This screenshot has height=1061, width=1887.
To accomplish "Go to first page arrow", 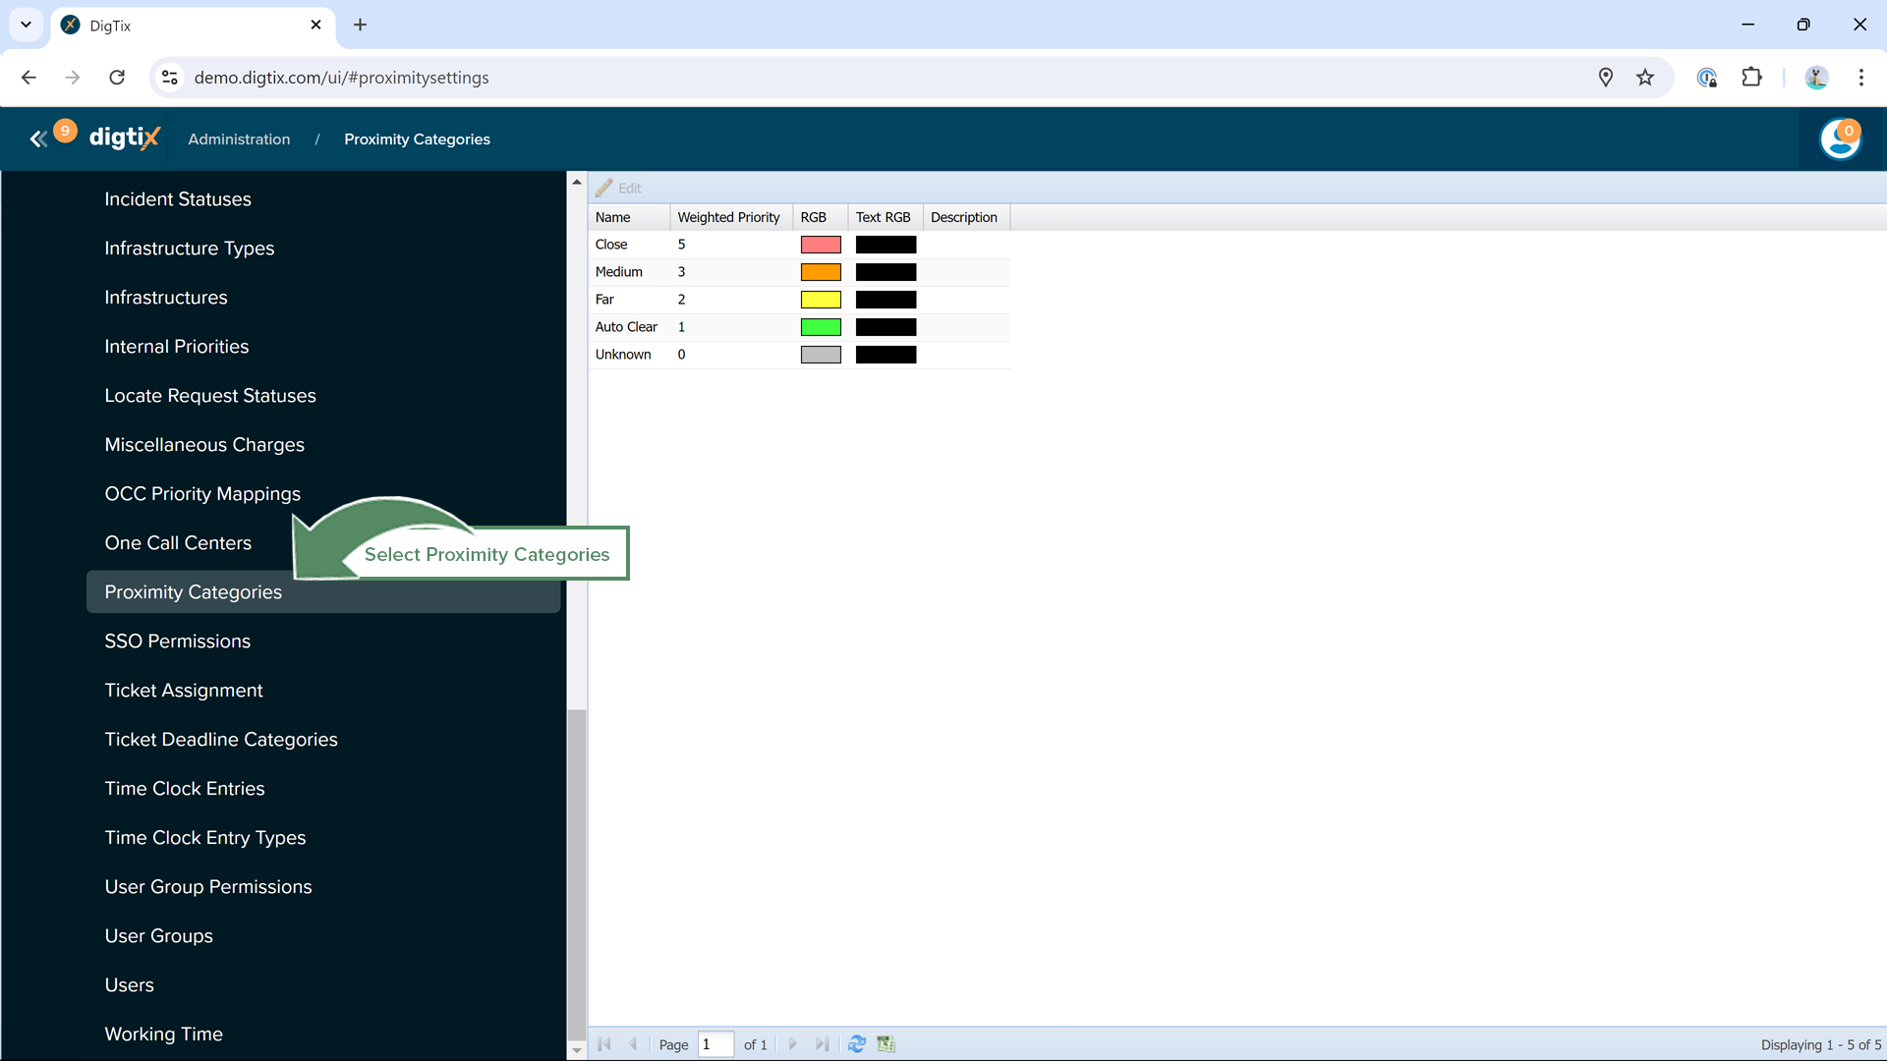I will pyautogui.click(x=604, y=1044).
